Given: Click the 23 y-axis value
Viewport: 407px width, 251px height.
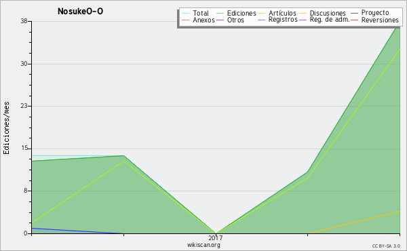Looking at the screenshot, I should (x=24, y=106).
